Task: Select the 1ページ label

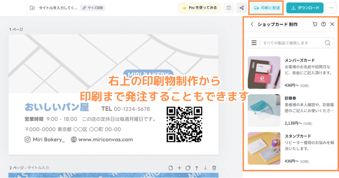Action: (x=16, y=29)
